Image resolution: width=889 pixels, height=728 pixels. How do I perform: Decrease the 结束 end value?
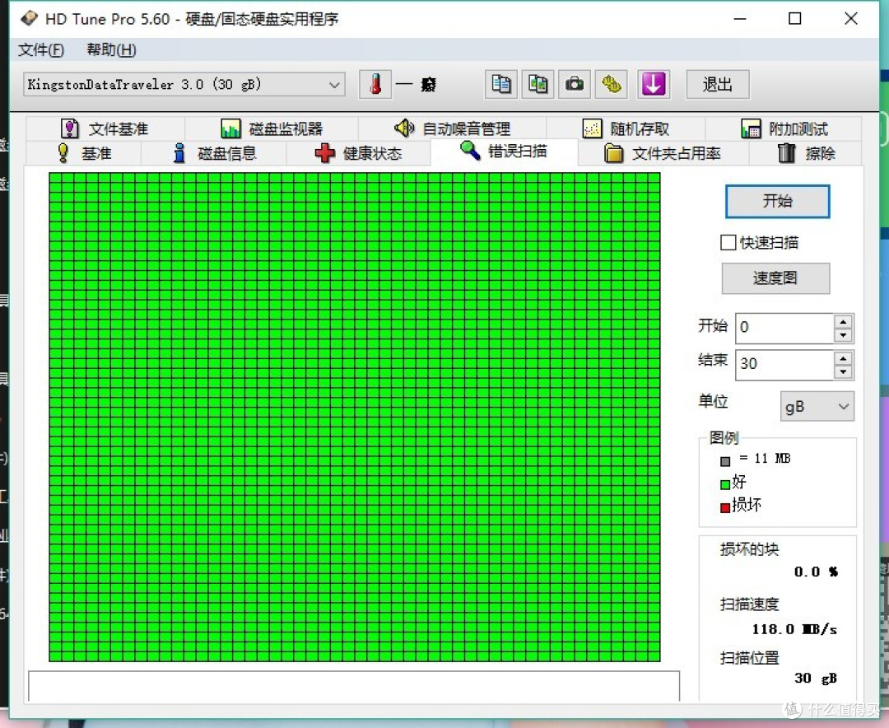tap(843, 371)
